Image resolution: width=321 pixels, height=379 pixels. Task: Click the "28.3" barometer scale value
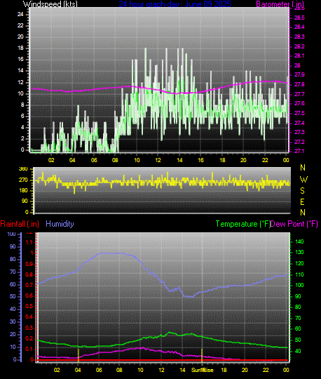pos(299,36)
